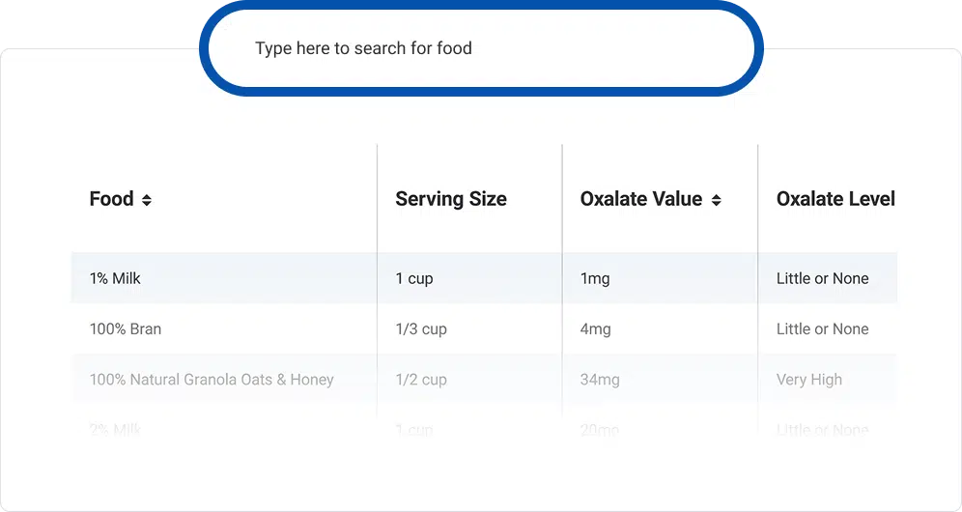Click Little or None for 100% Bran
The image size is (962, 512).
(823, 329)
